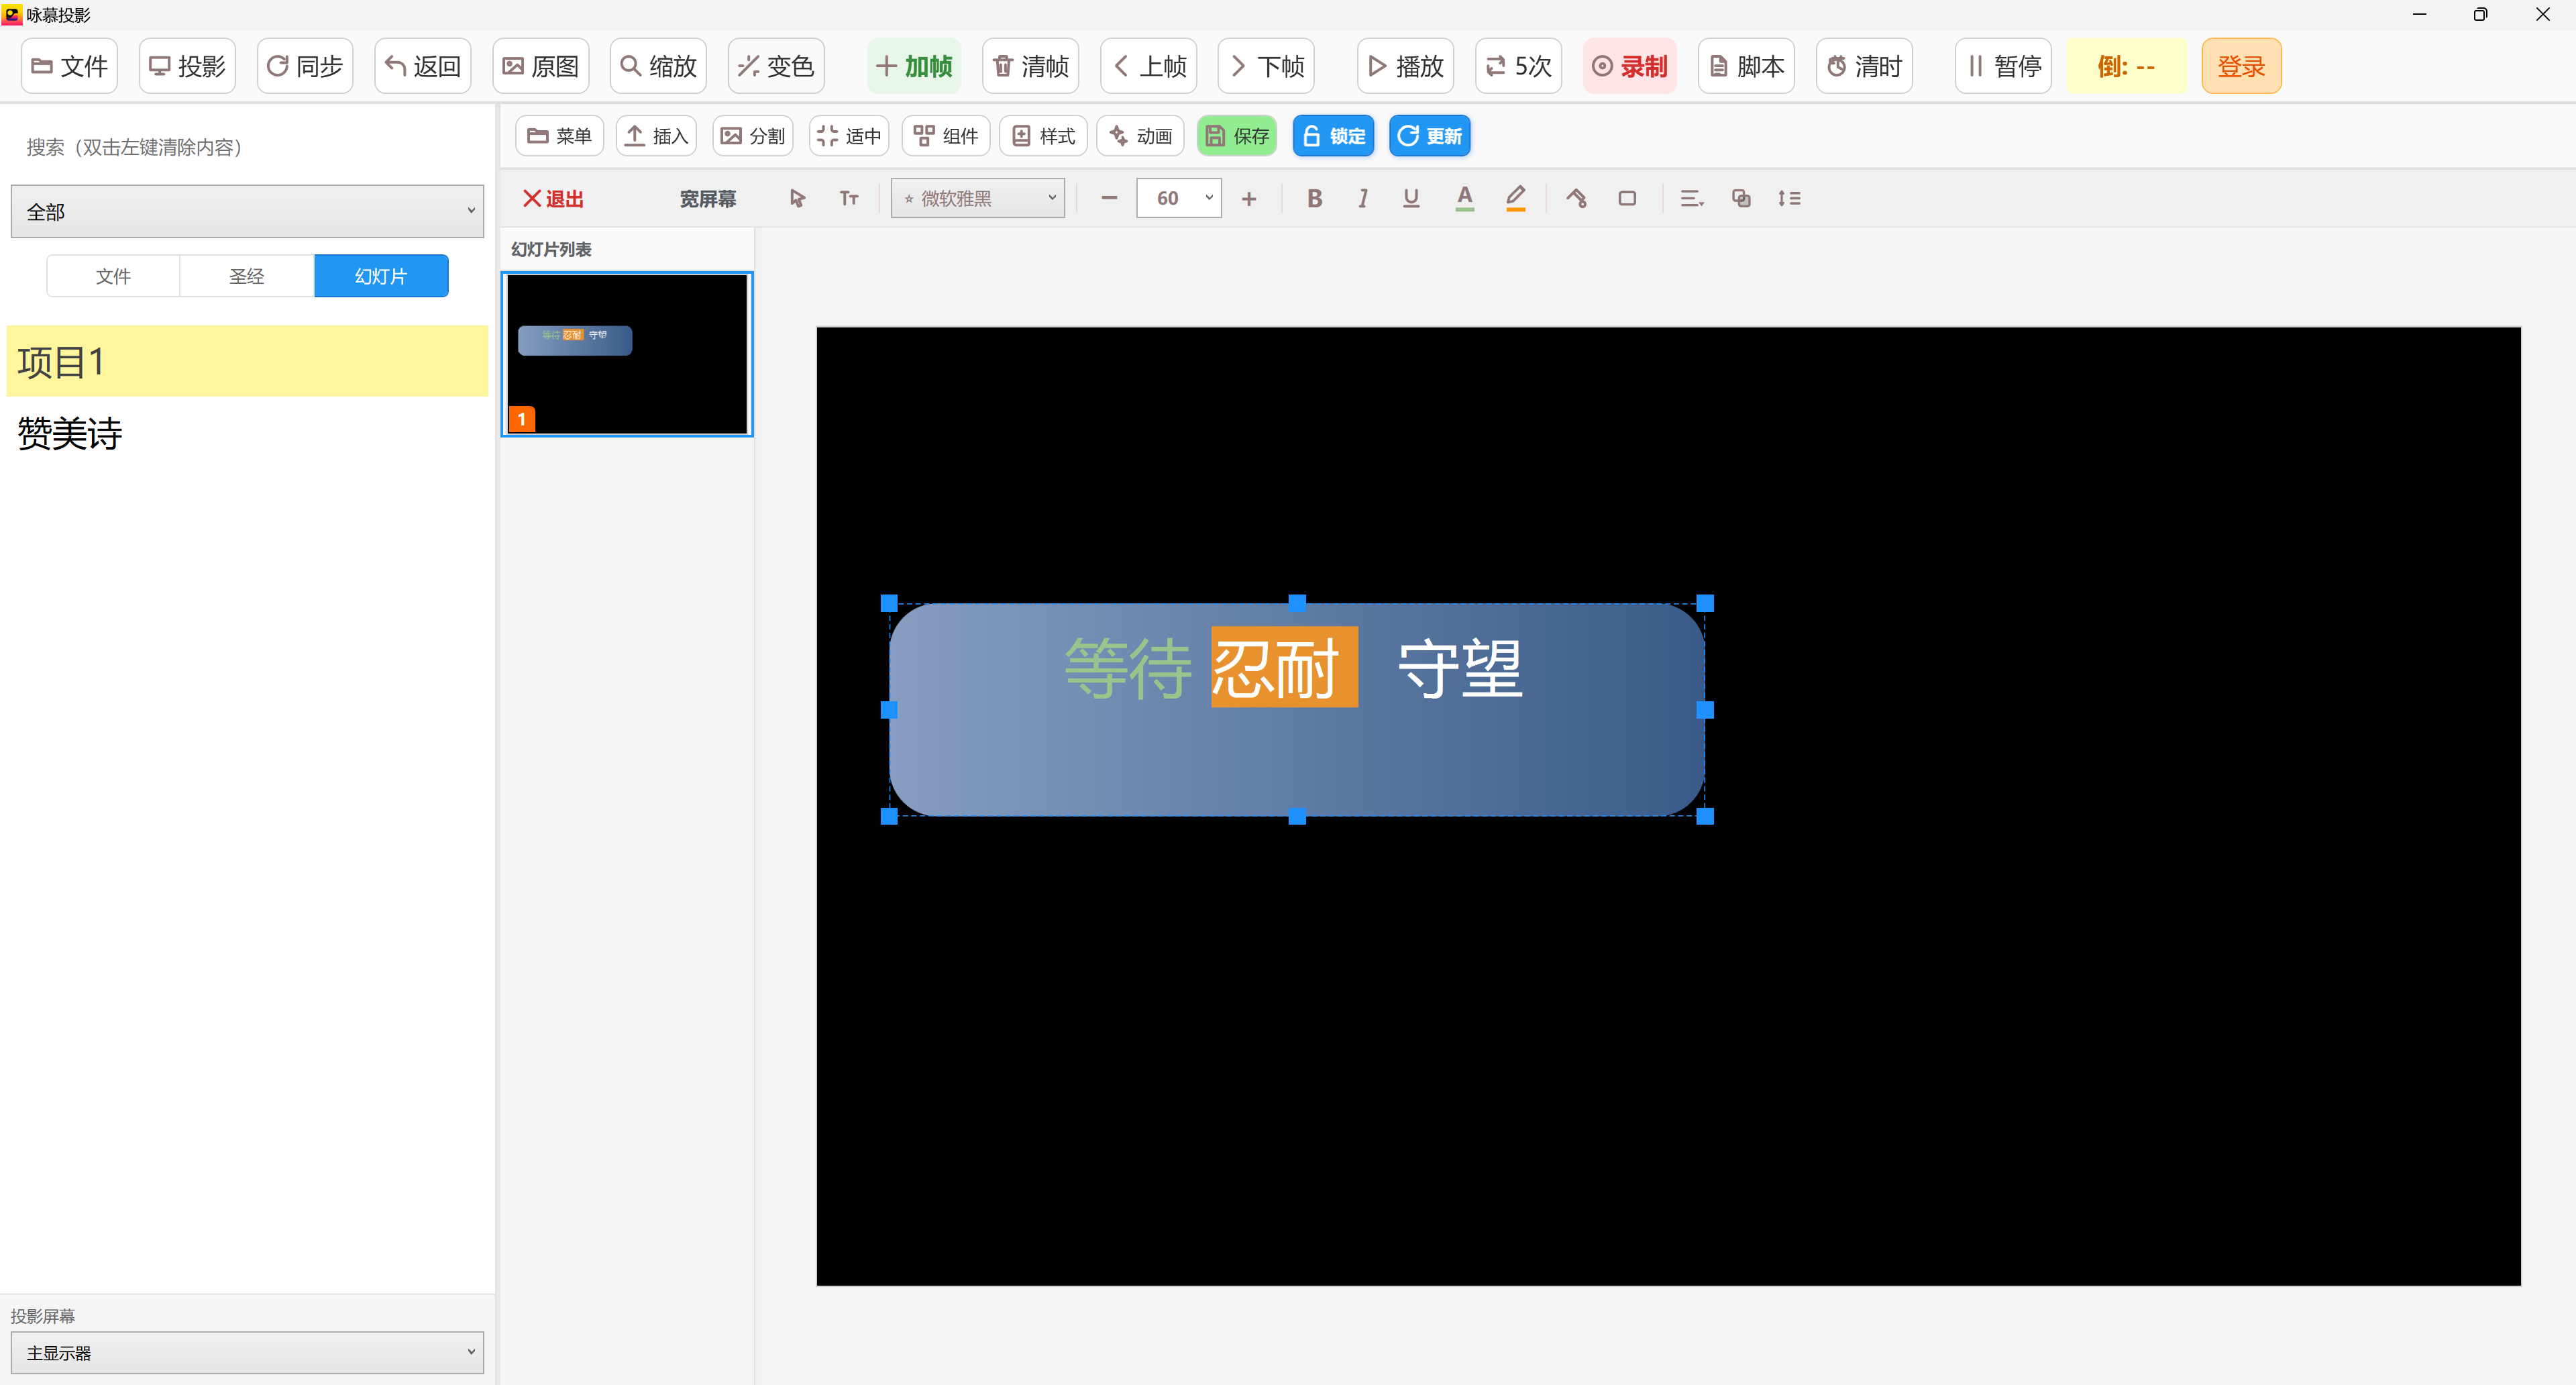Click the font color A icon
Image resolution: width=2576 pixels, height=1385 pixels.
(1464, 198)
